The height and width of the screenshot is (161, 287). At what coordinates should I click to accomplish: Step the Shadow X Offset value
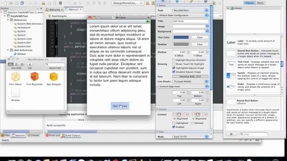[x=188, y=52]
